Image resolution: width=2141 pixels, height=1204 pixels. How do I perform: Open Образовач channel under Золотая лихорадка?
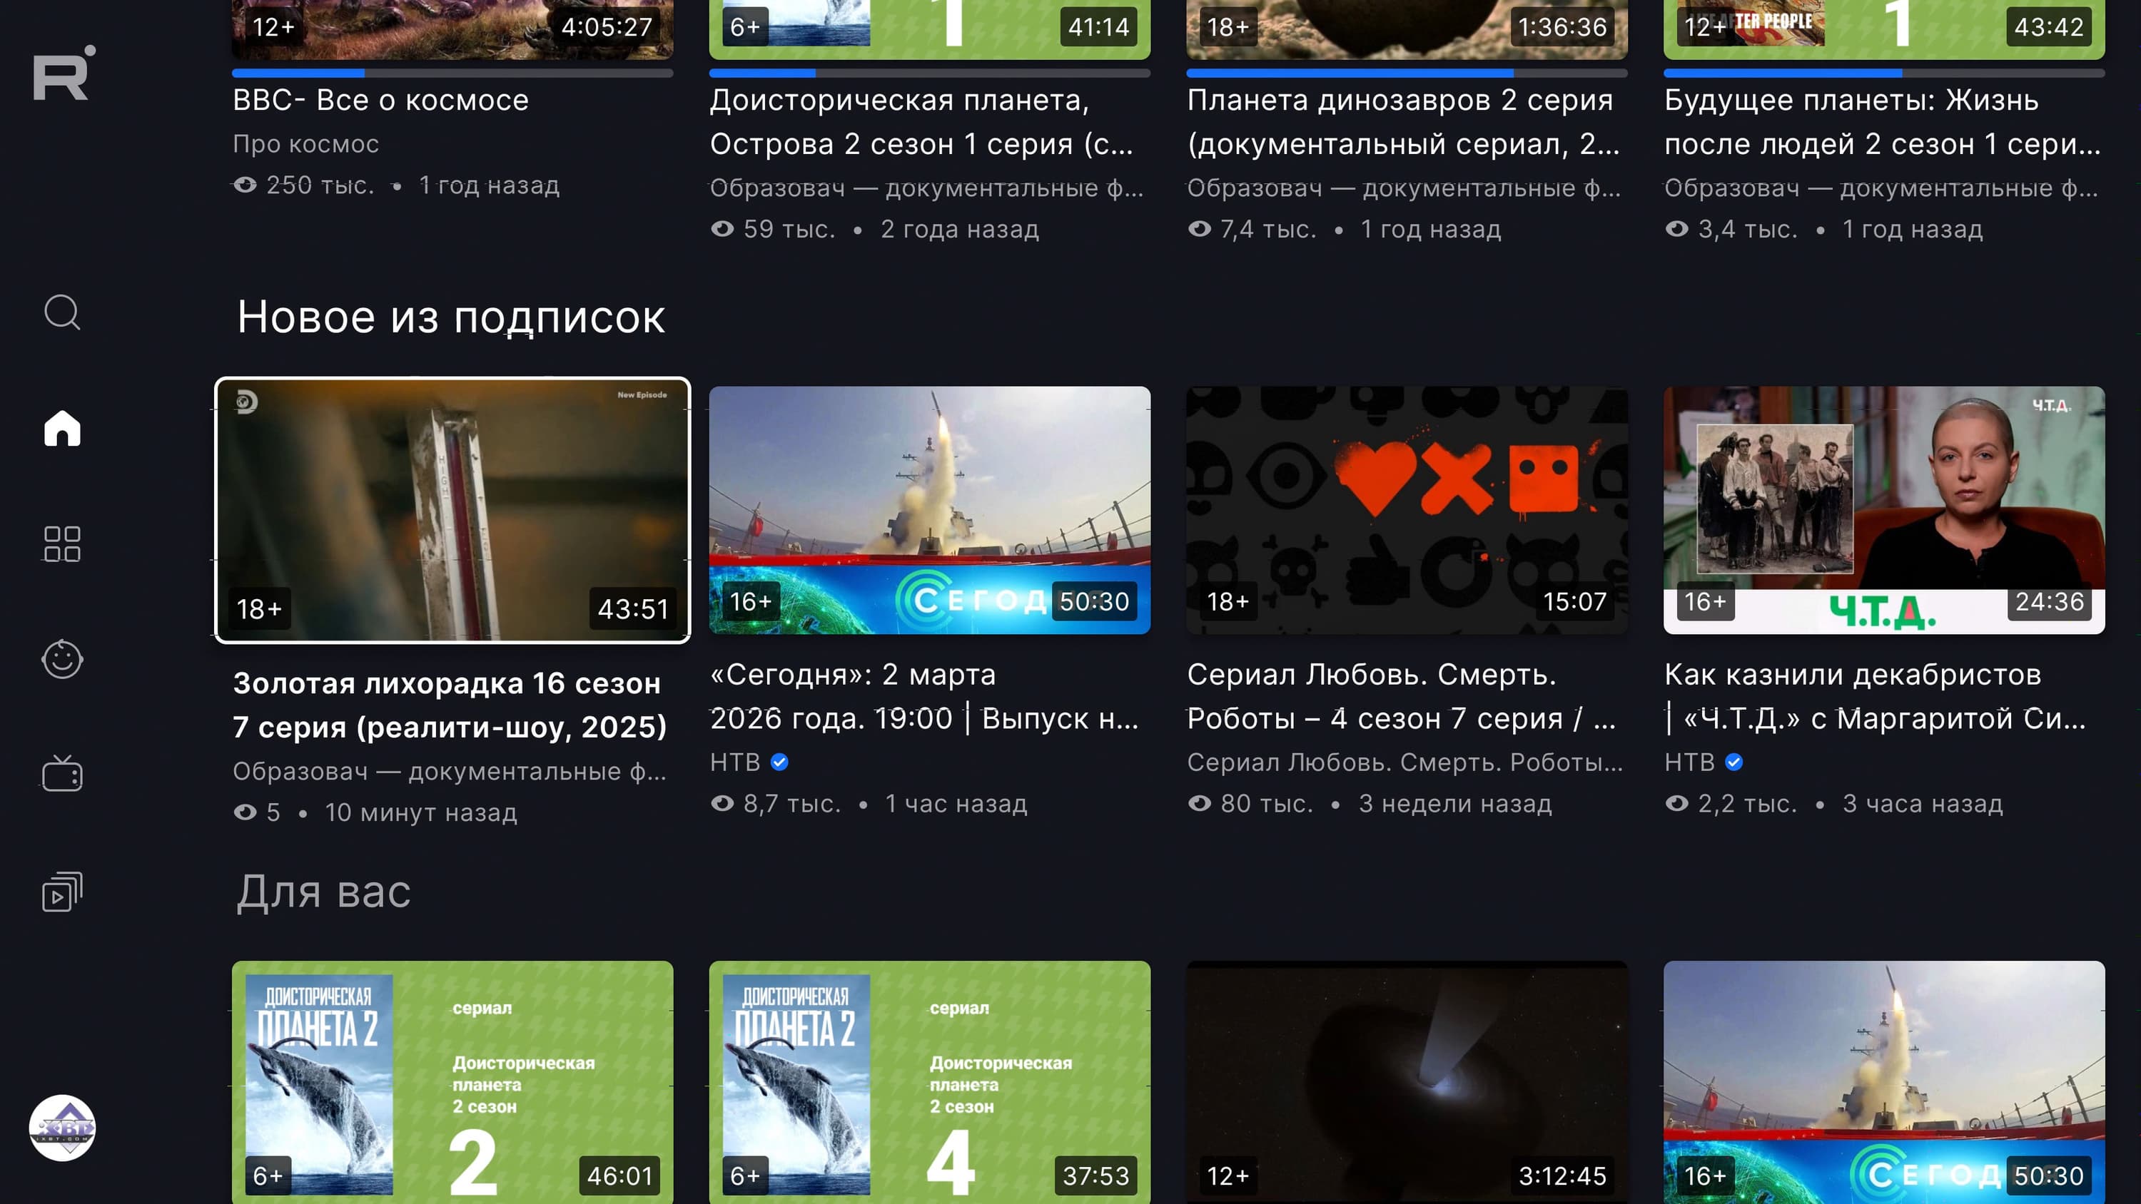tap(449, 771)
